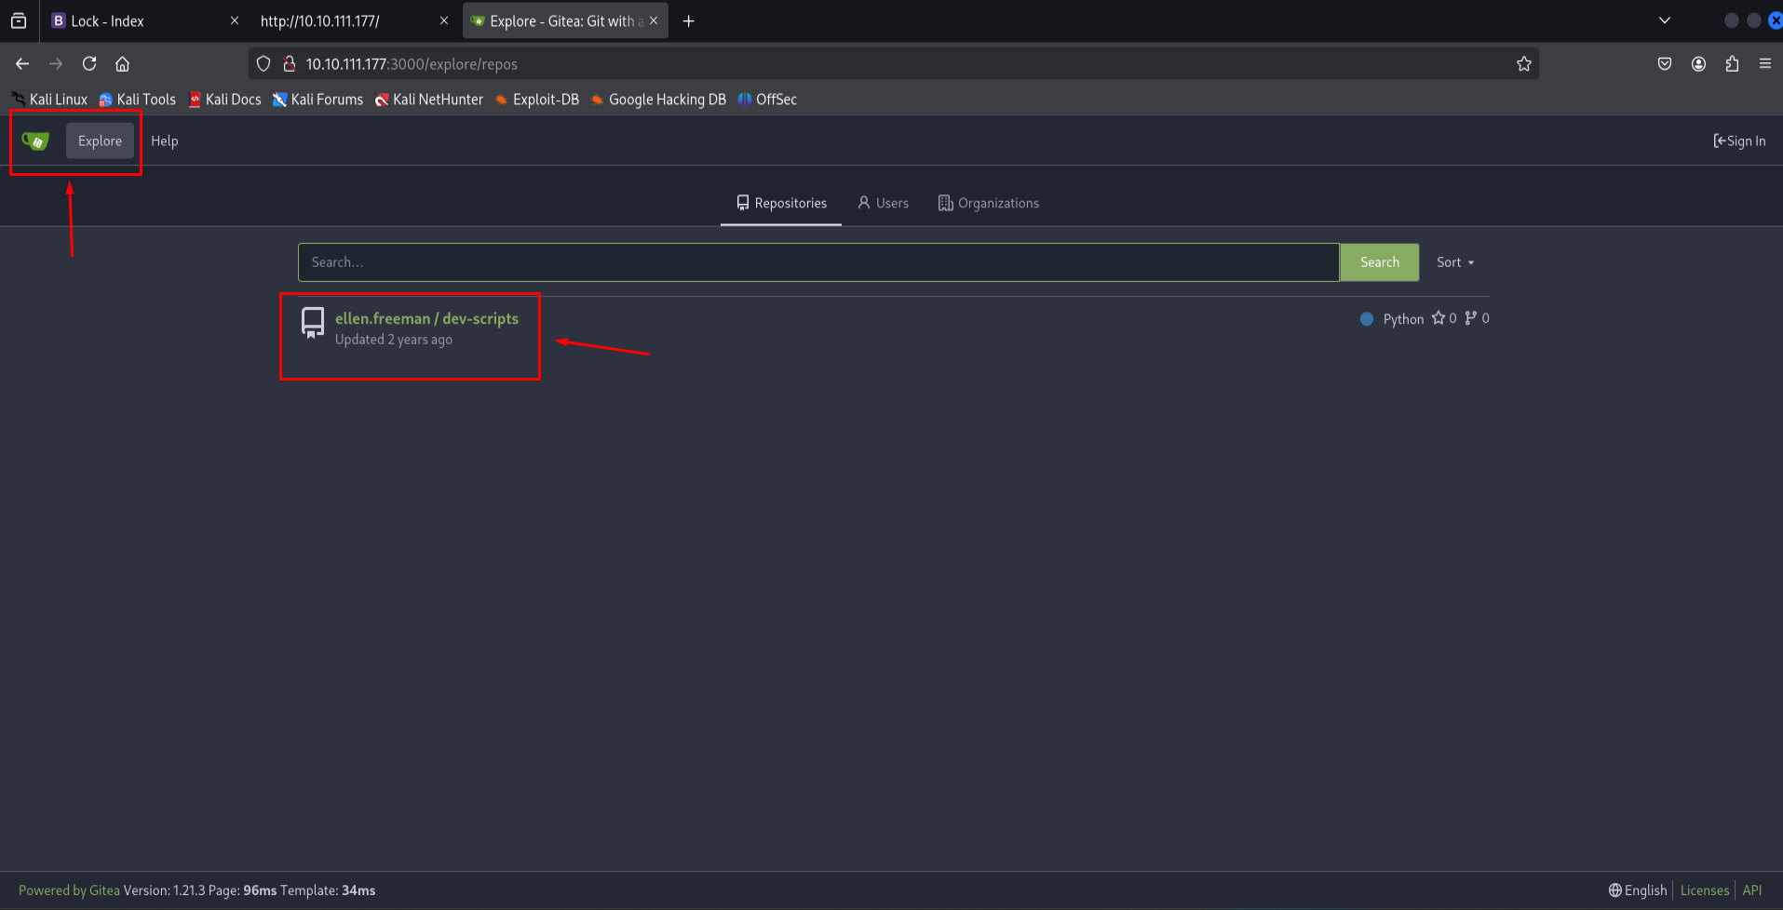Open the Firefox hamburger menu
This screenshot has height=910, width=1783.
click(1764, 64)
